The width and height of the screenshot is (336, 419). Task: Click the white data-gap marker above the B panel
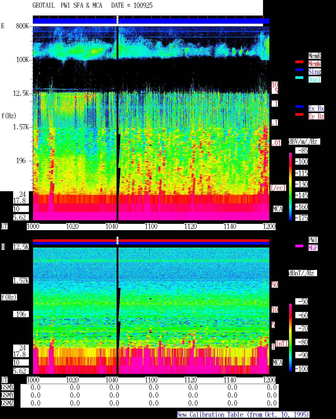tap(117, 240)
